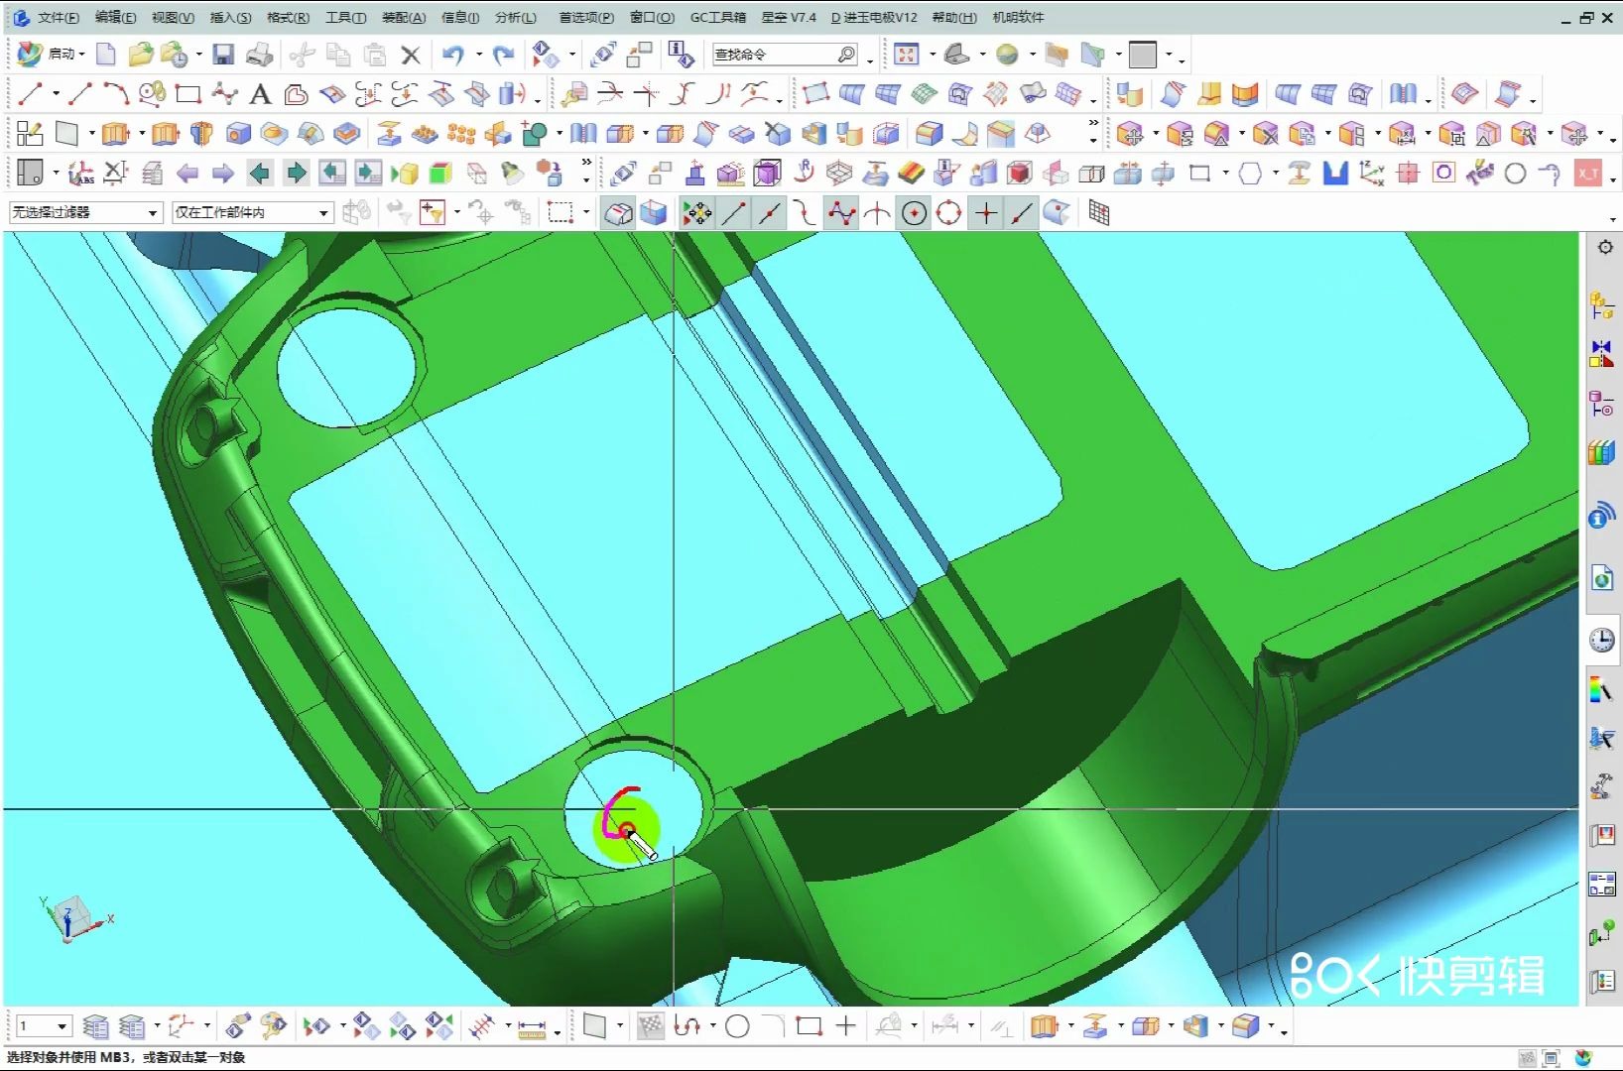Click the purple back arrow icon
Screen dimensions: 1623x1071
tap(187, 174)
